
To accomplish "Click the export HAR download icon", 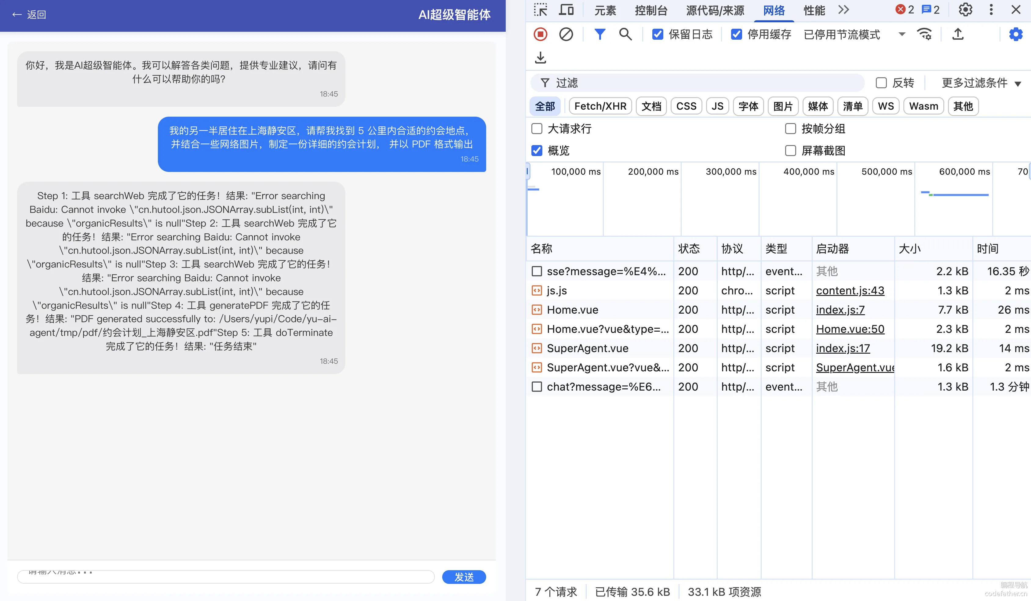I will click(541, 58).
